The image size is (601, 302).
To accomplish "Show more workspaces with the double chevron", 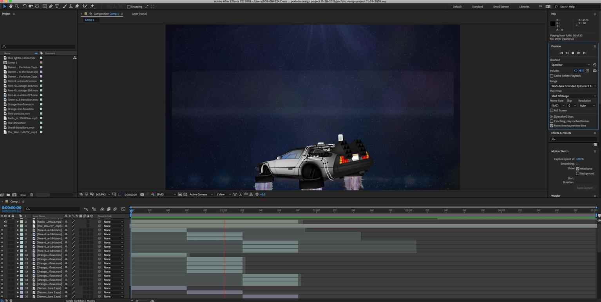I will click(x=540, y=6).
